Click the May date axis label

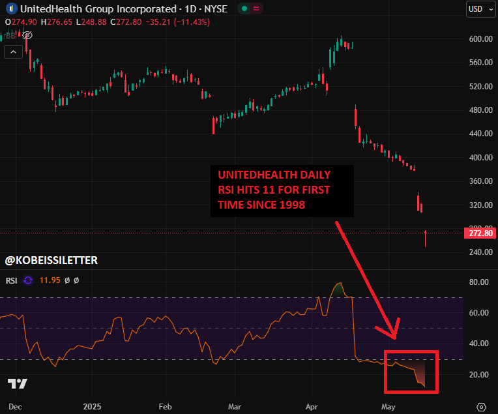[388, 407]
